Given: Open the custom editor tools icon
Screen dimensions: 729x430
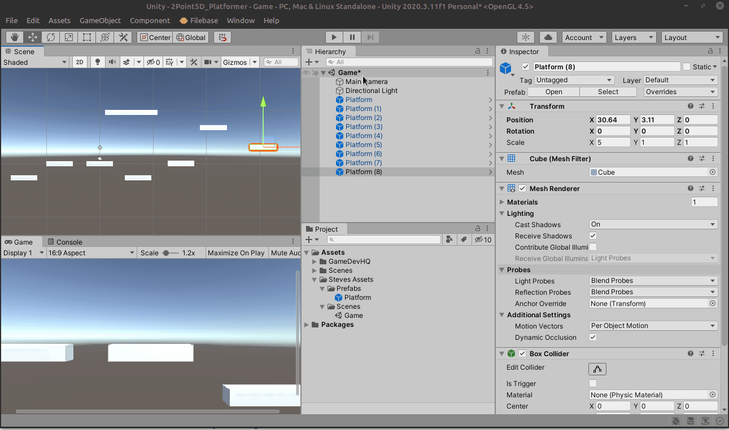Looking at the screenshot, I should pos(123,37).
